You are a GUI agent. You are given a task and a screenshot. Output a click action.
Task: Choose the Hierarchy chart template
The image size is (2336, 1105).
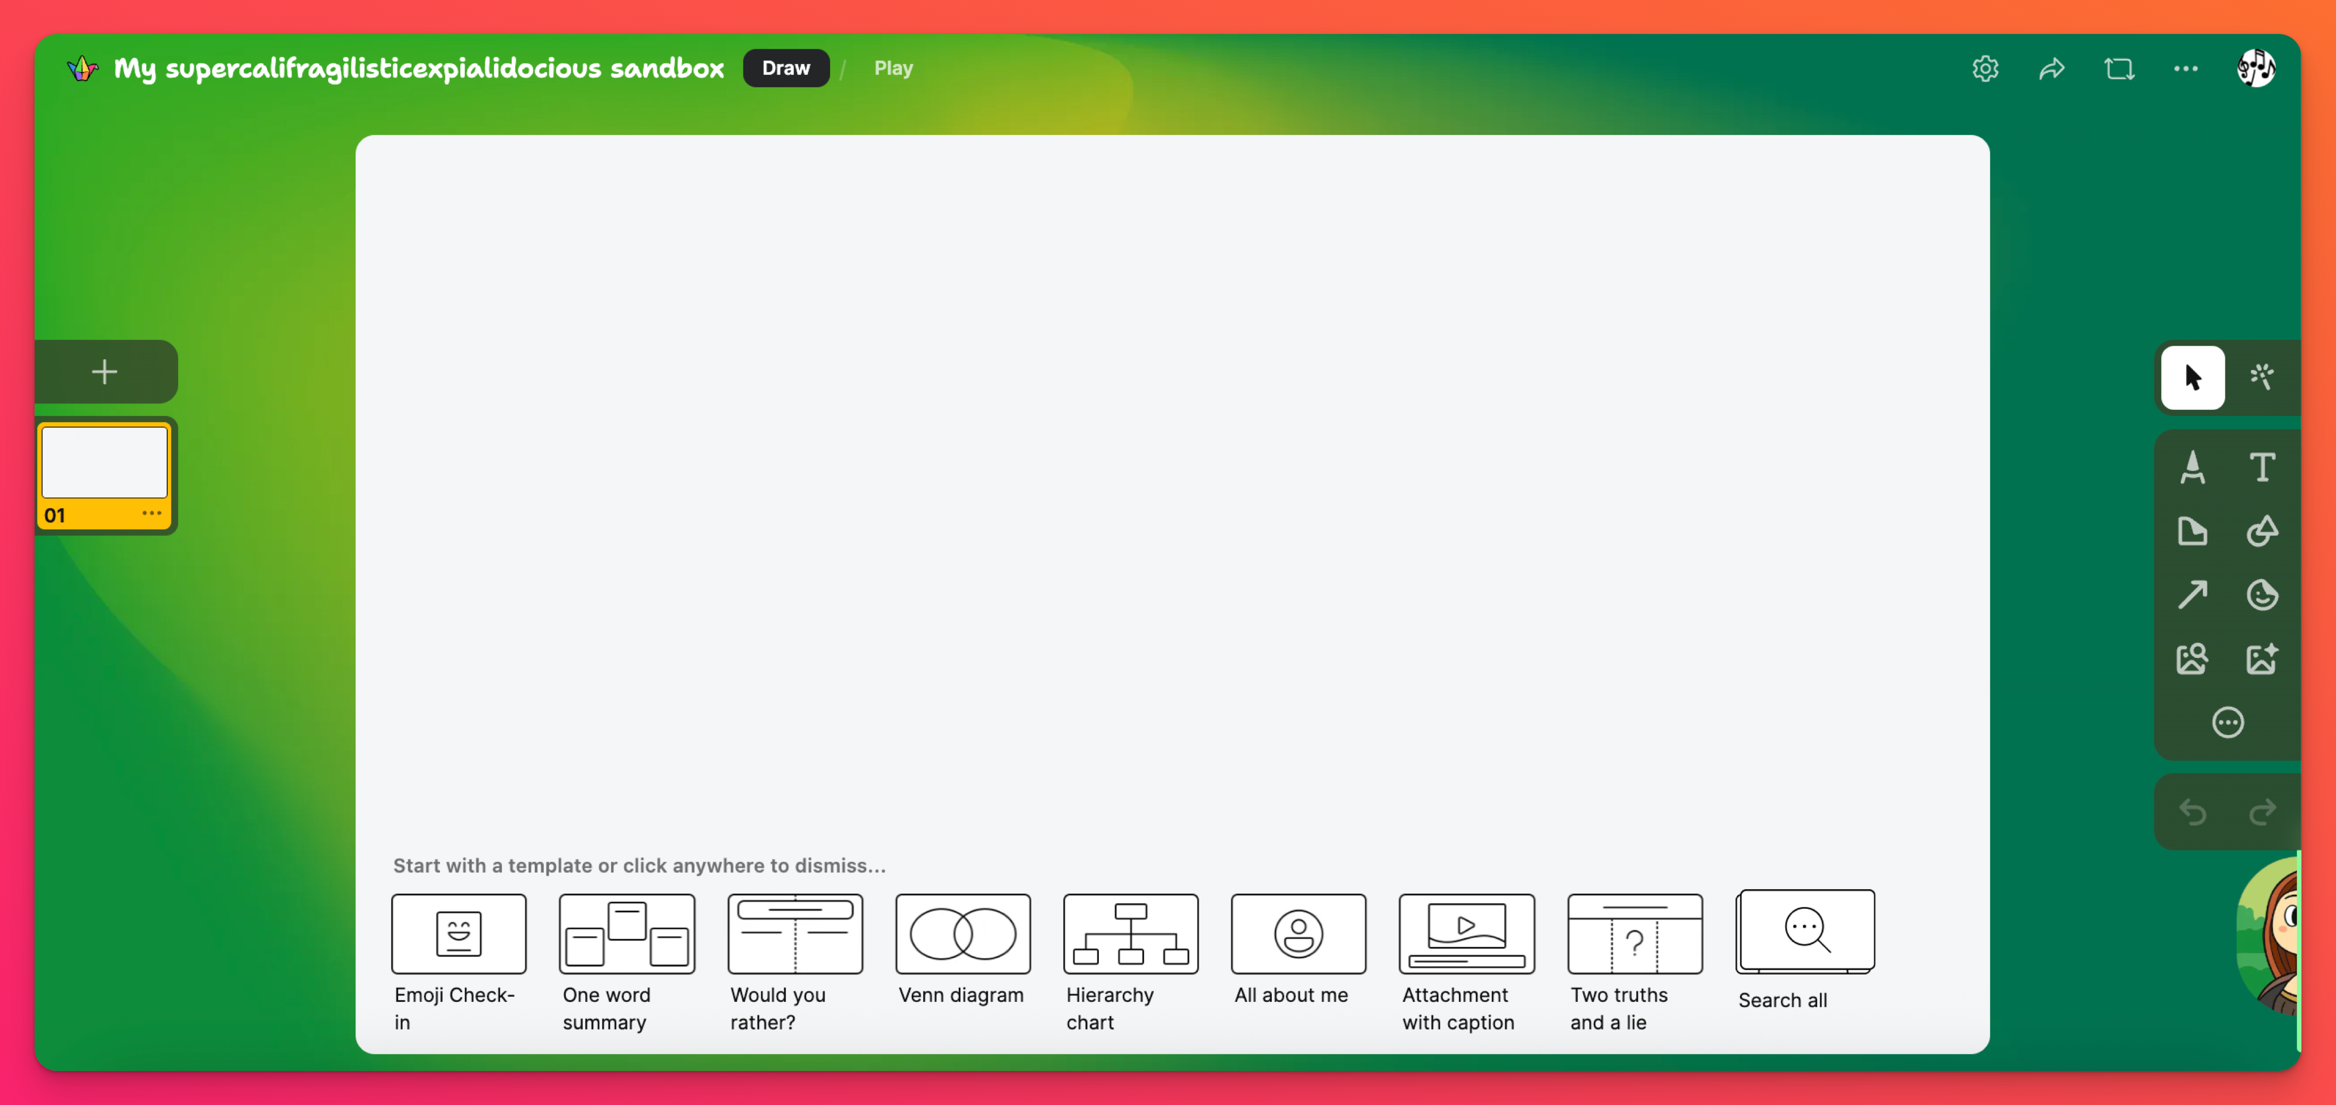click(1130, 934)
